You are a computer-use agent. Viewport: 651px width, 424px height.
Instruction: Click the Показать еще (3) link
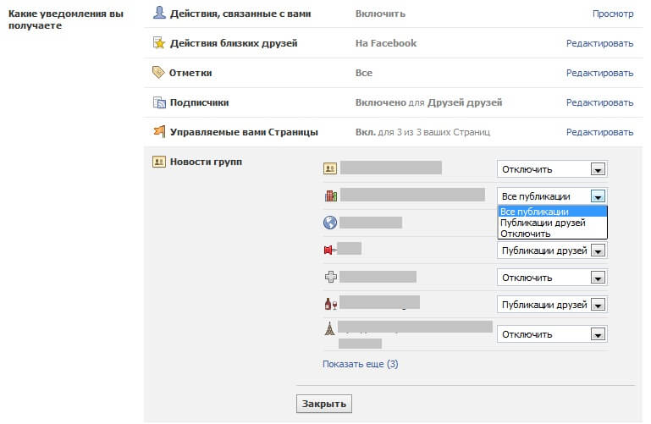click(360, 364)
